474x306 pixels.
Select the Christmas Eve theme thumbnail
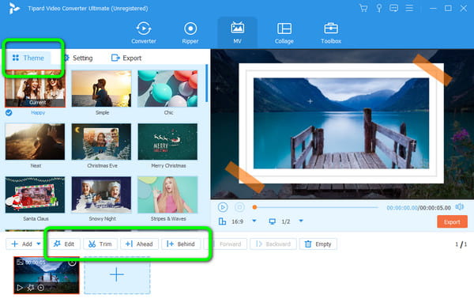click(x=101, y=142)
